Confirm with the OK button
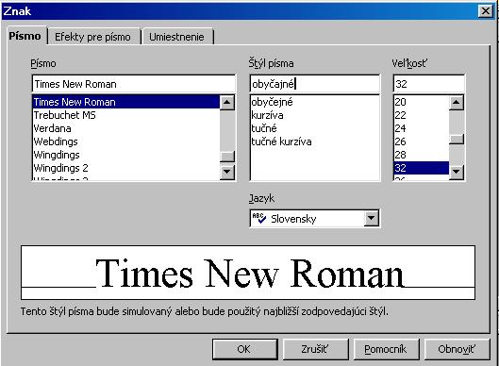The height and width of the screenshot is (366, 499). click(244, 349)
